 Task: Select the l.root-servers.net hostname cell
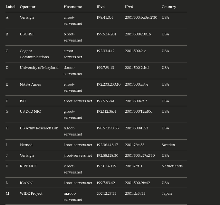78,183
